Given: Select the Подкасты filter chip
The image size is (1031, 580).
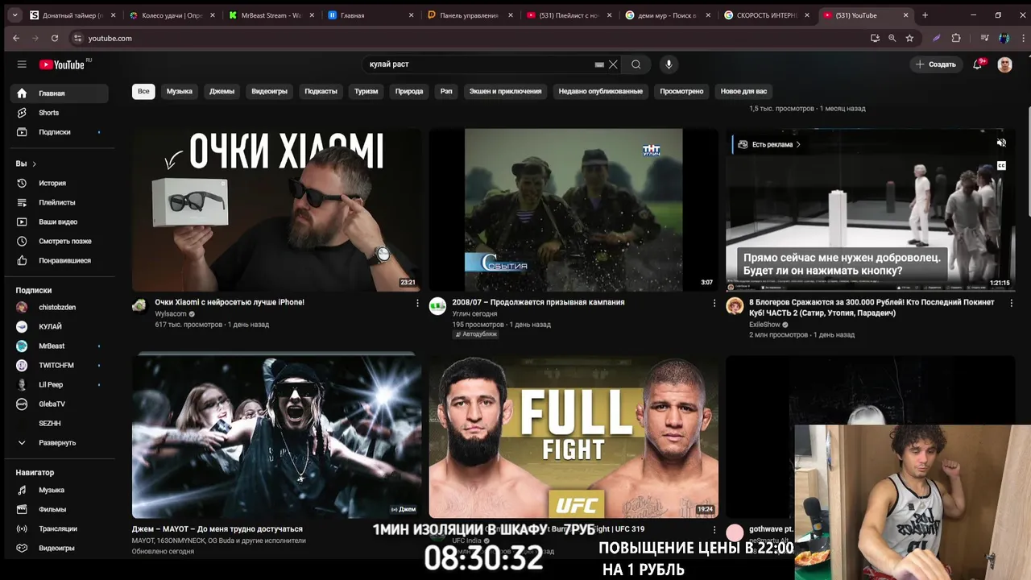Looking at the screenshot, I should pyautogui.click(x=321, y=91).
